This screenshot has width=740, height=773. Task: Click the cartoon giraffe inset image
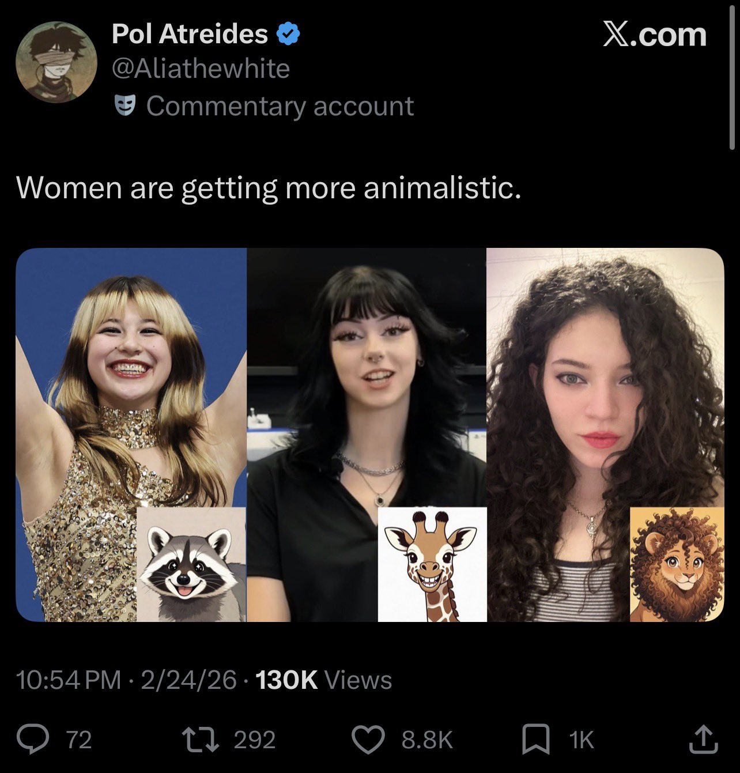pyautogui.click(x=432, y=565)
